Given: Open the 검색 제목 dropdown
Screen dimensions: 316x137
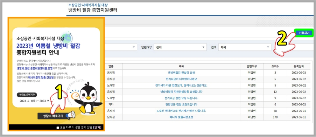Looking at the screenshot, I should coord(245,47).
